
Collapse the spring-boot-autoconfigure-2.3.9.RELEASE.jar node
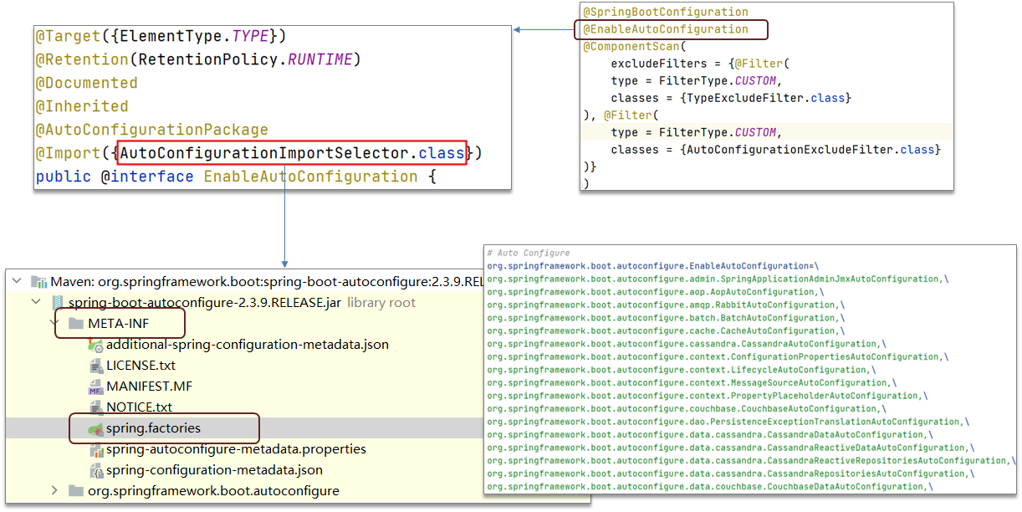pos(37,302)
